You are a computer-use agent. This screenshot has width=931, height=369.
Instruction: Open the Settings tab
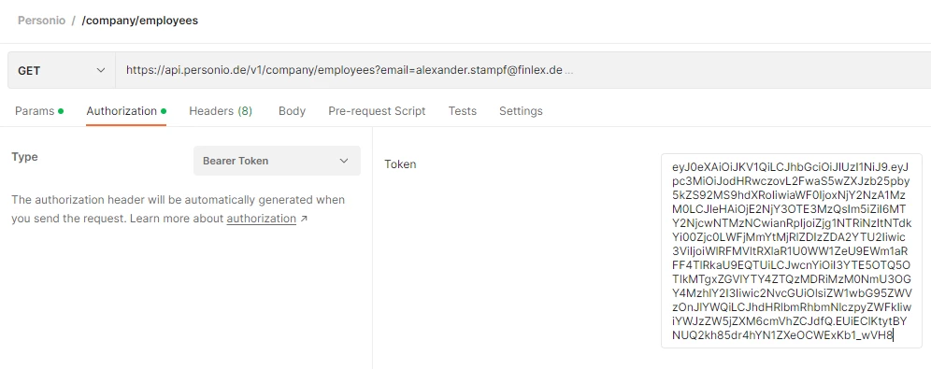click(521, 111)
